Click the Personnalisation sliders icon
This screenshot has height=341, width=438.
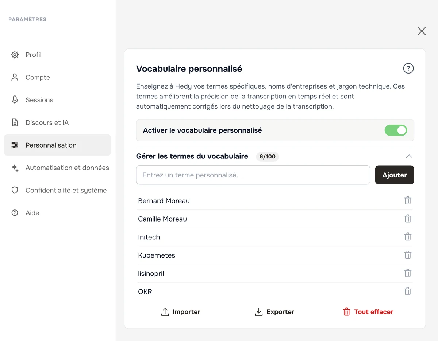(15, 145)
